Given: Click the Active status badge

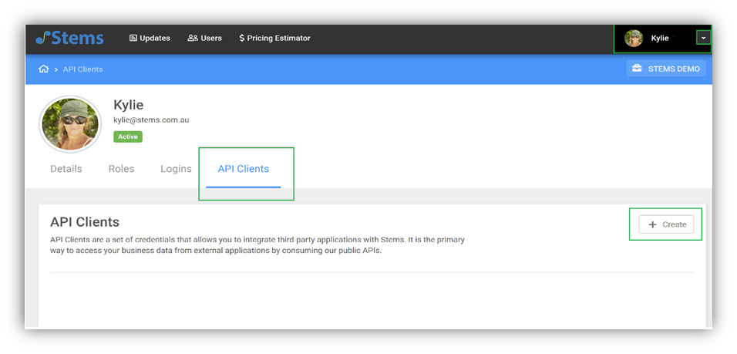Looking at the screenshot, I should click(128, 137).
